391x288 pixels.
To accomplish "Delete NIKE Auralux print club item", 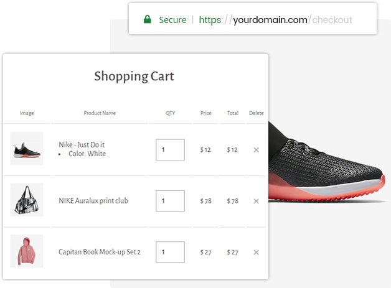I will pos(256,201).
